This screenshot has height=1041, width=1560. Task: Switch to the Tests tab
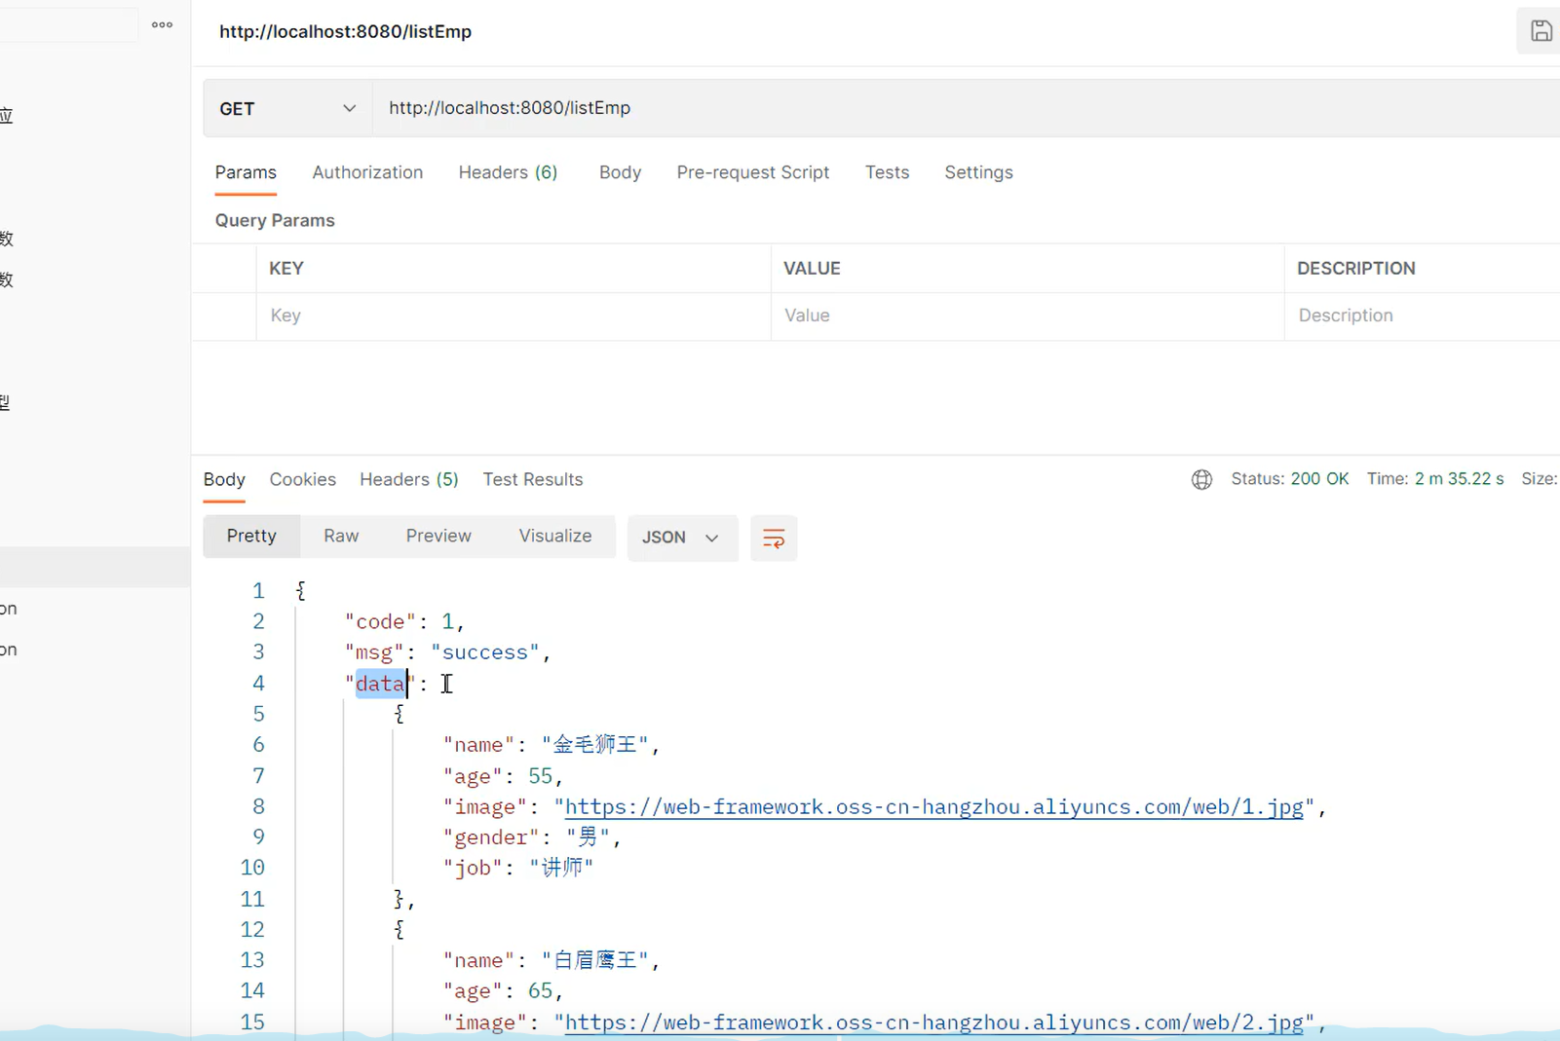(x=887, y=172)
